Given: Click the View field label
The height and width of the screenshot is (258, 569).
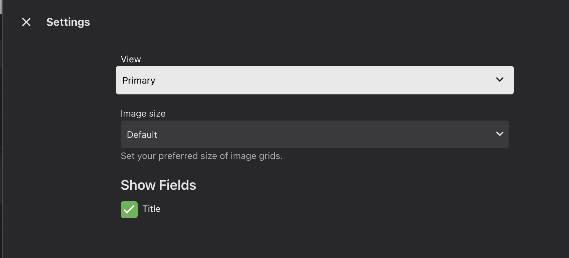Looking at the screenshot, I should pos(131,59).
